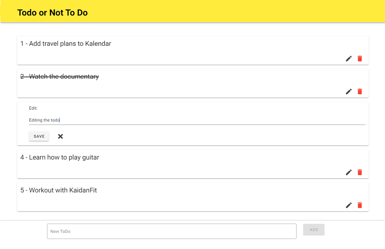
Task: Edit the 'Learn how to play guitar' todo
Action: (349, 172)
